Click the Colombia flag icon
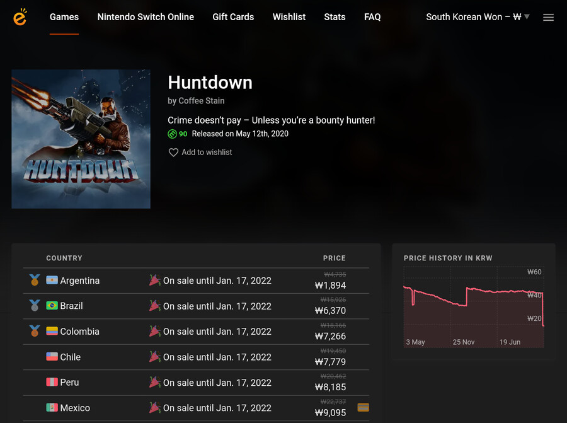The height and width of the screenshot is (423, 567). click(52, 331)
